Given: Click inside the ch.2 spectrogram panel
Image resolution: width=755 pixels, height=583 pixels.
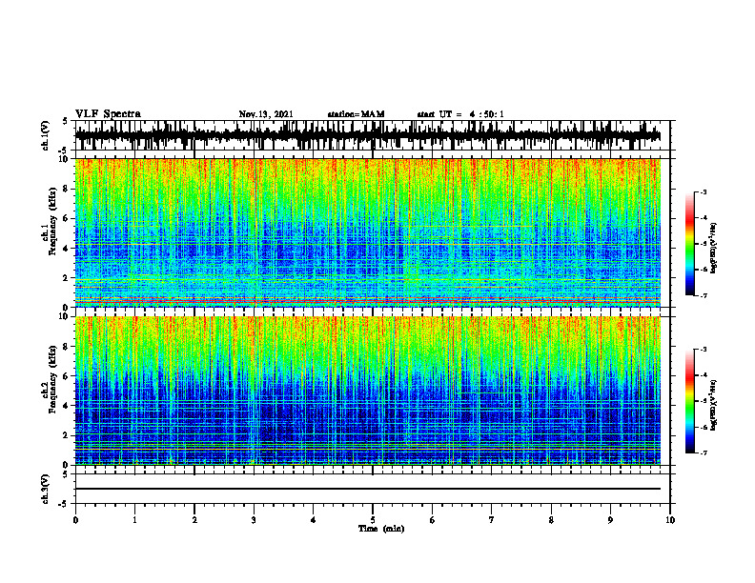Looking at the screenshot, I should pos(368,391).
